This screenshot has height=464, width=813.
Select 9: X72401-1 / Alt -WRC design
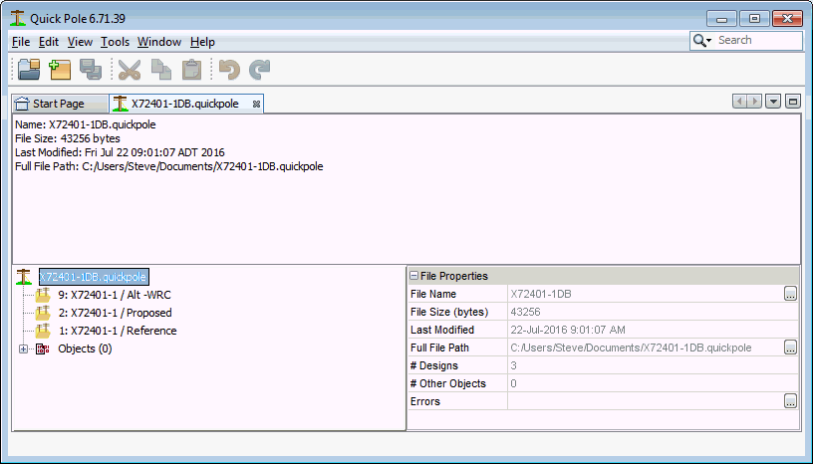[115, 295]
